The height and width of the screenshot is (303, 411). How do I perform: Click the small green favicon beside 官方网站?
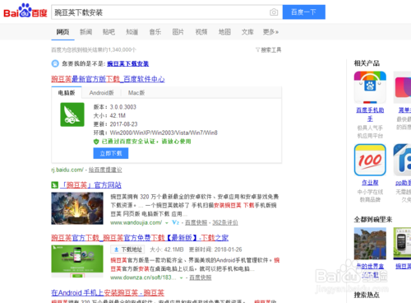54,185
